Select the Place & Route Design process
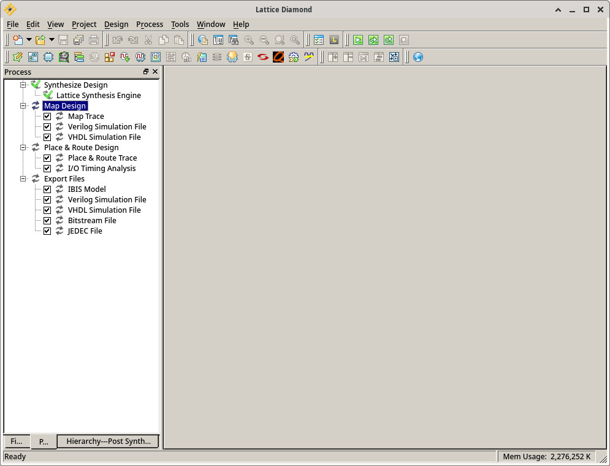Screen dimensions: 610x466 (x=82, y=147)
